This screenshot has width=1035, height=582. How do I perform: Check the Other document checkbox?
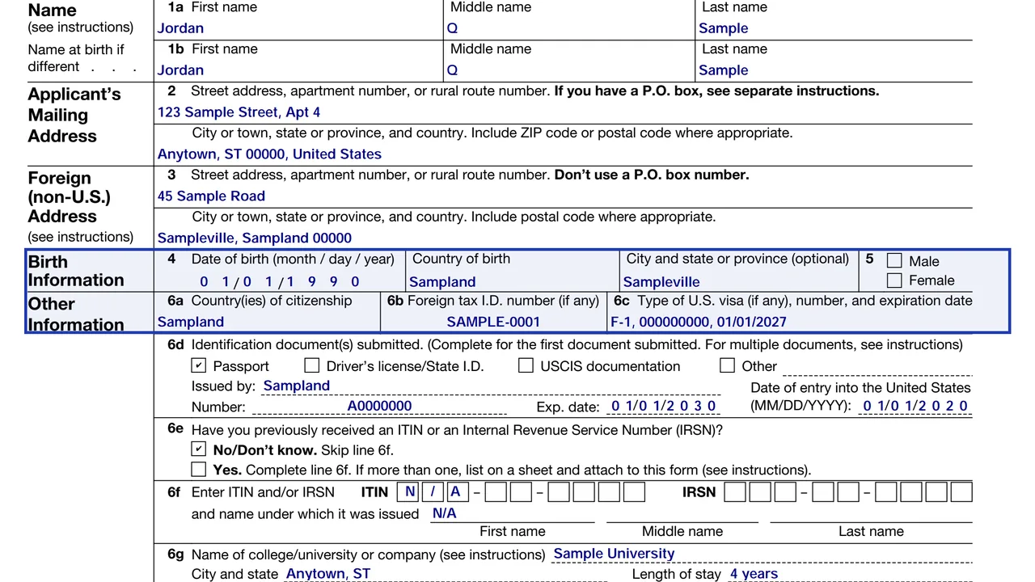click(x=728, y=366)
